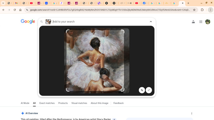The width and height of the screenshot is (214, 120).
Task: Reload the current page
Action: (15, 10)
